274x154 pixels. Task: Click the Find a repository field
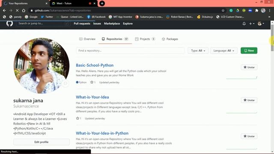click(130, 50)
